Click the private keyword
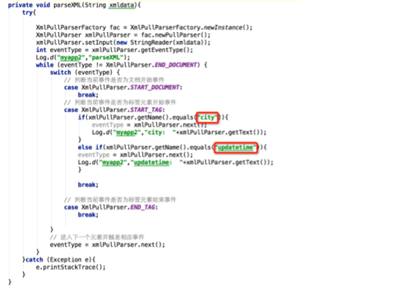Viewport: 405px width, 294px height. point(20,5)
